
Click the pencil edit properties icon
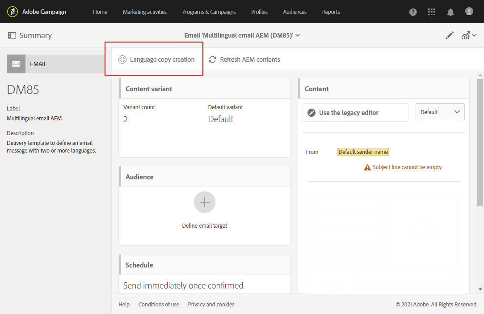pos(450,36)
